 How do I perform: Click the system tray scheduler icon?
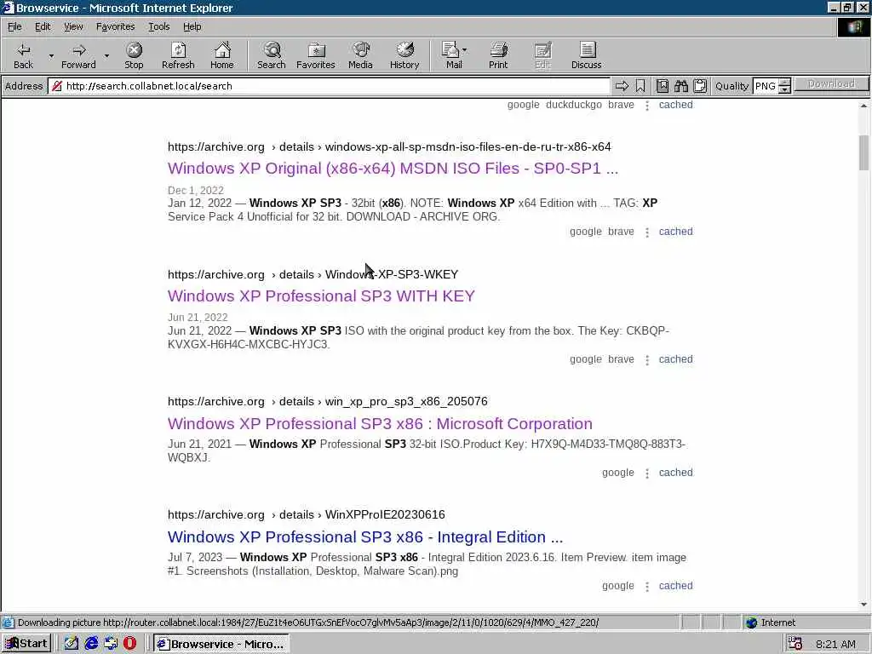pos(795,644)
